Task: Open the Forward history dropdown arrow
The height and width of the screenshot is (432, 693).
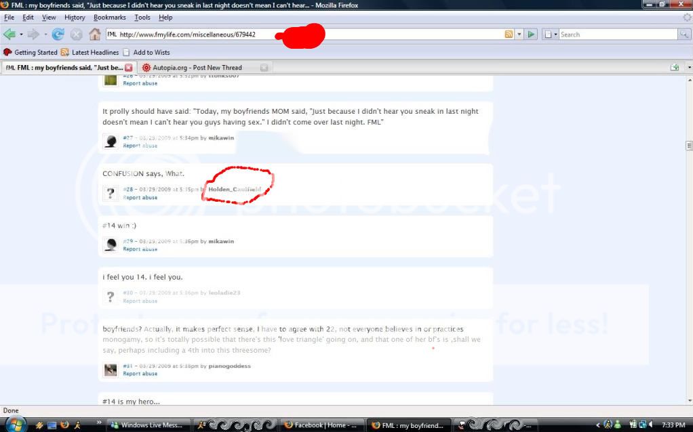Action: pyautogui.click(x=45, y=35)
